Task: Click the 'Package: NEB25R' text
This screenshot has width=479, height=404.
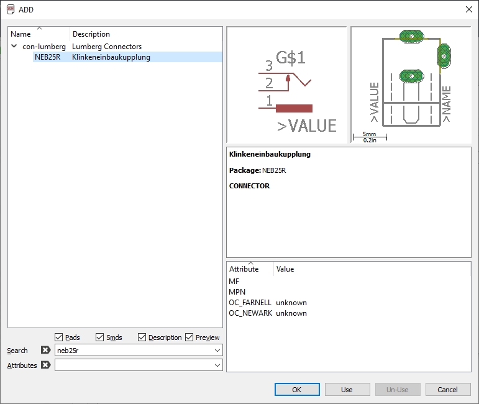Action: 258,170
